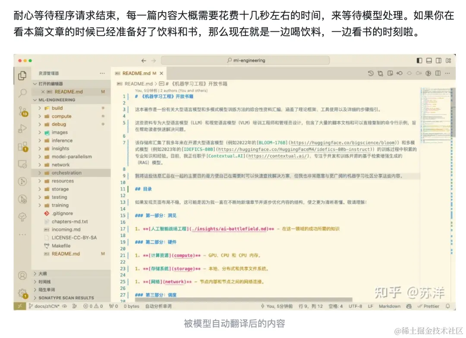Open README.md in the ML-ENGINEERING tree
This screenshot has height=338, width=466.
pos(71,254)
